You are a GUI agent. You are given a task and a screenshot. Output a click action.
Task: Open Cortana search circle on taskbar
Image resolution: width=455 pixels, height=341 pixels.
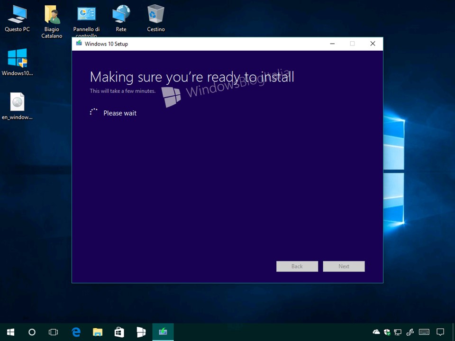(x=32, y=332)
